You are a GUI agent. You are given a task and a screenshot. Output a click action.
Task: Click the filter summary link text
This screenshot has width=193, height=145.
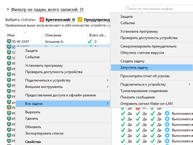(48, 10)
